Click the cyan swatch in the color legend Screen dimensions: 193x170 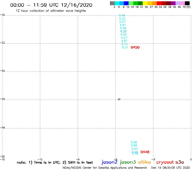pos(117,3)
